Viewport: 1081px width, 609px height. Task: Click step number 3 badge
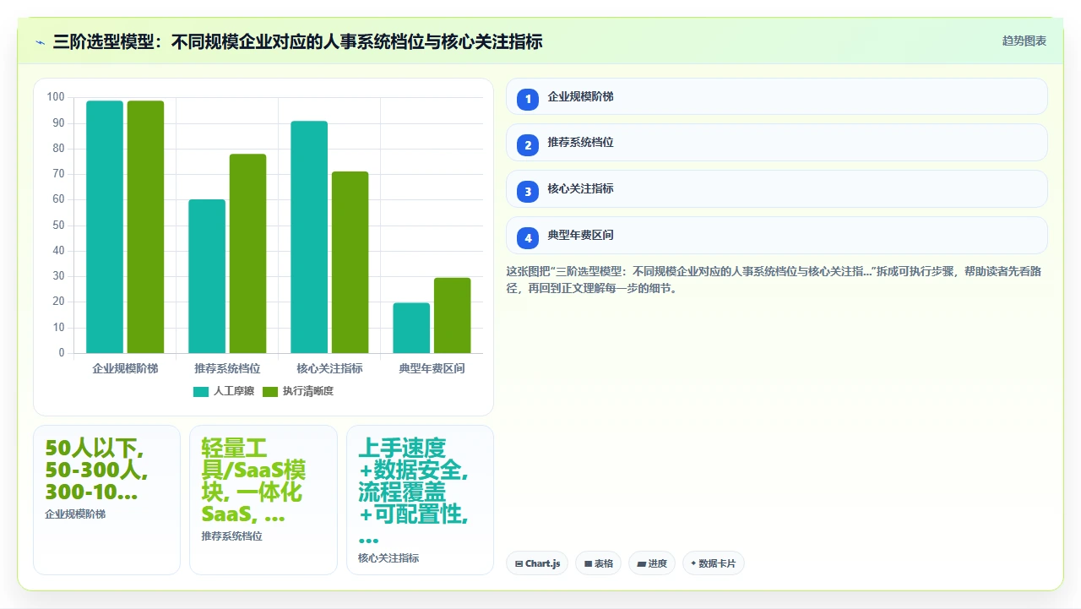[528, 192]
